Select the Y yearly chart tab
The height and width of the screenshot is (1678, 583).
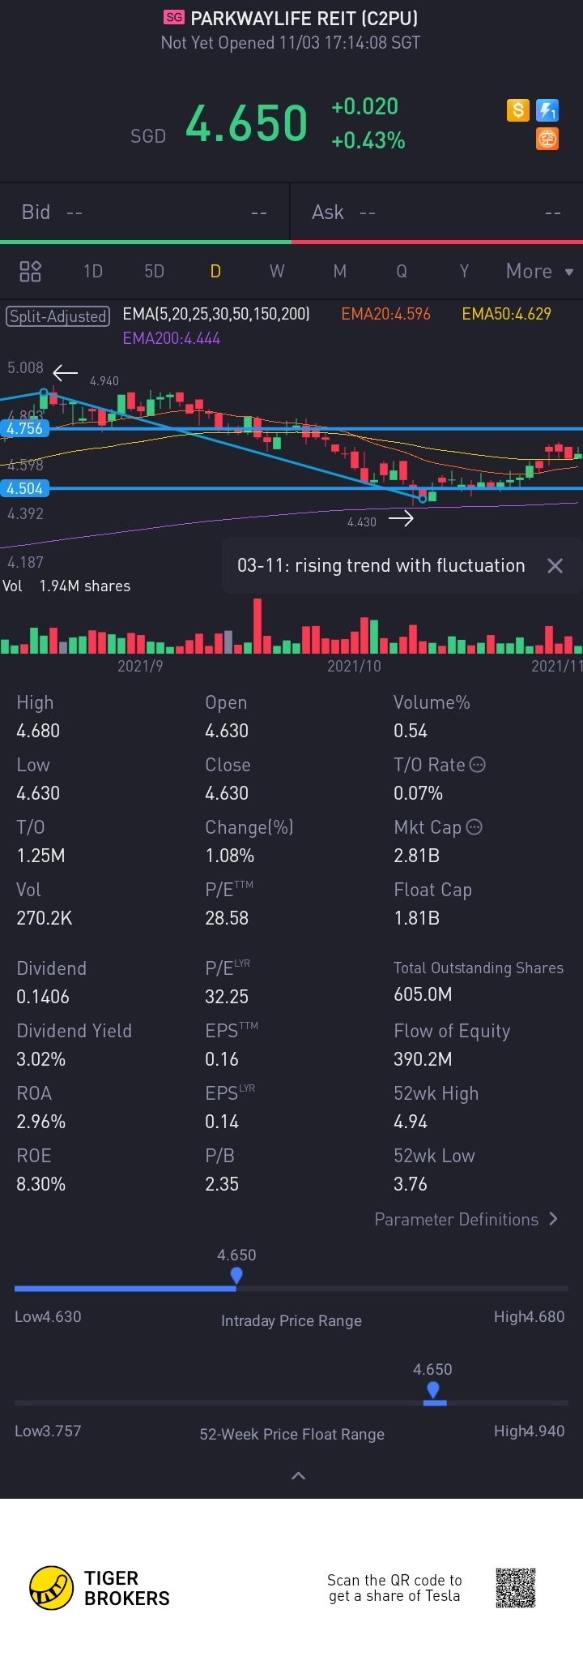(464, 271)
